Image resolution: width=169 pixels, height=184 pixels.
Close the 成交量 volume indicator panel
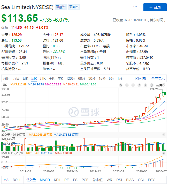[x=164, y=135]
